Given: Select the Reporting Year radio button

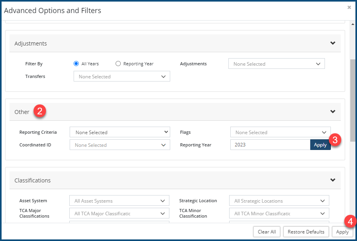Looking at the screenshot, I should tap(118, 64).
